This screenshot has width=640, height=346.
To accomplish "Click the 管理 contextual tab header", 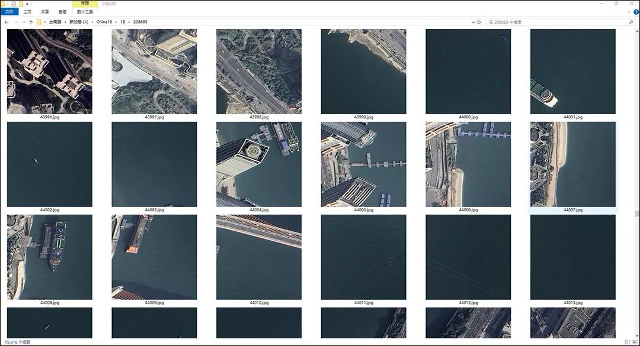I will [x=85, y=4].
